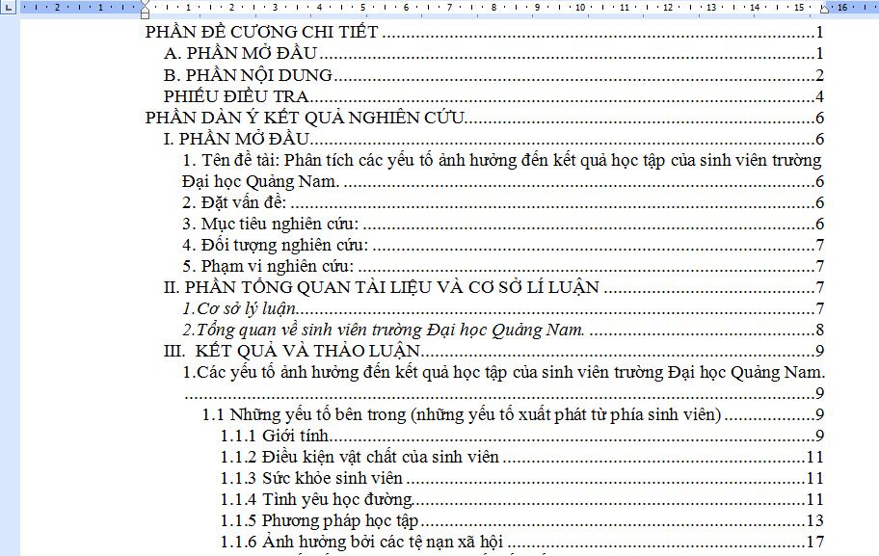Click the first line indent marker on ruler

[145, 4]
